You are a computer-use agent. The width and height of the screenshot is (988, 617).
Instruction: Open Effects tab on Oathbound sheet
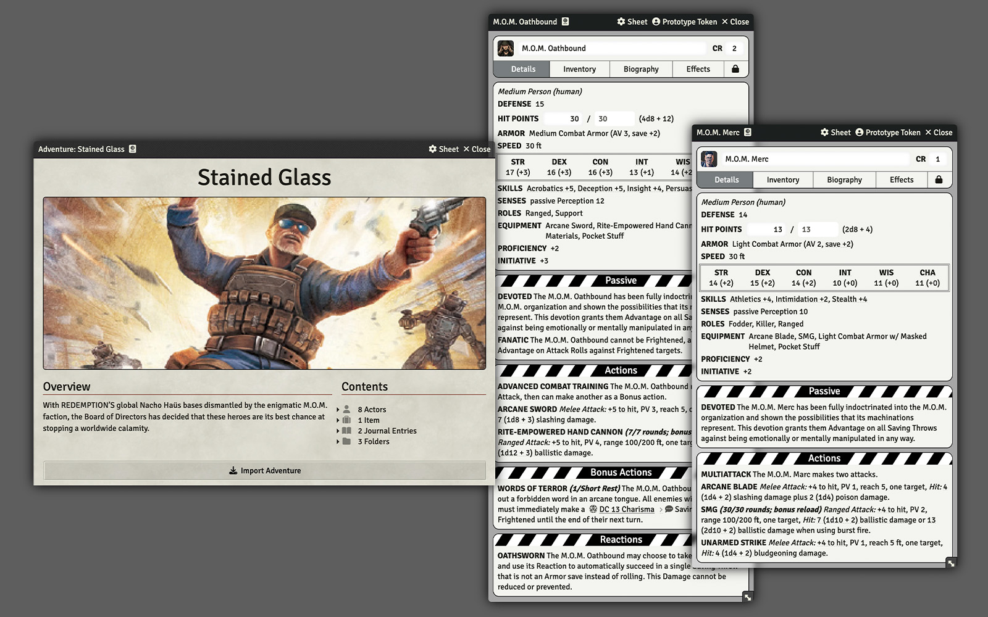click(x=698, y=69)
